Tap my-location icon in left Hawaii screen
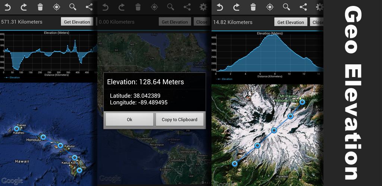The width and height of the screenshot is (382, 186). click(x=57, y=7)
